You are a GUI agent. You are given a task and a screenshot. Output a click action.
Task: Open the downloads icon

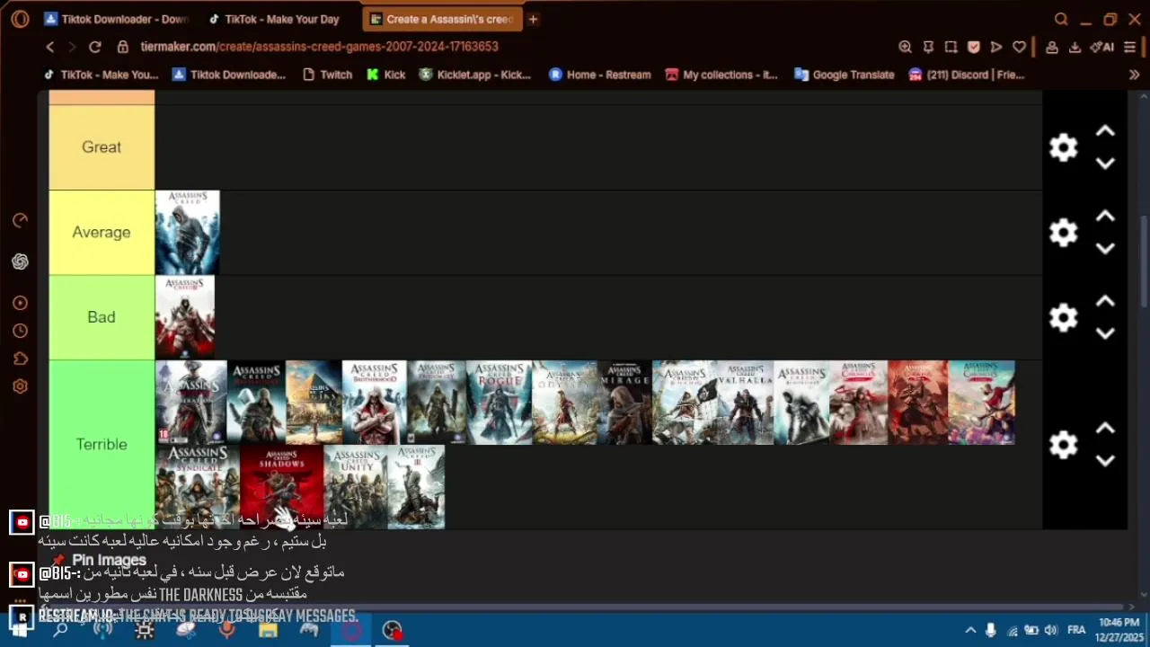point(1075,47)
